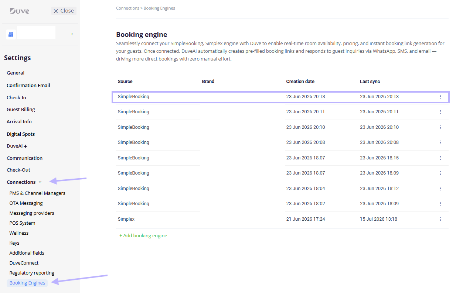
Task: Select the Simplex source row
Action: click(x=282, y=219)
